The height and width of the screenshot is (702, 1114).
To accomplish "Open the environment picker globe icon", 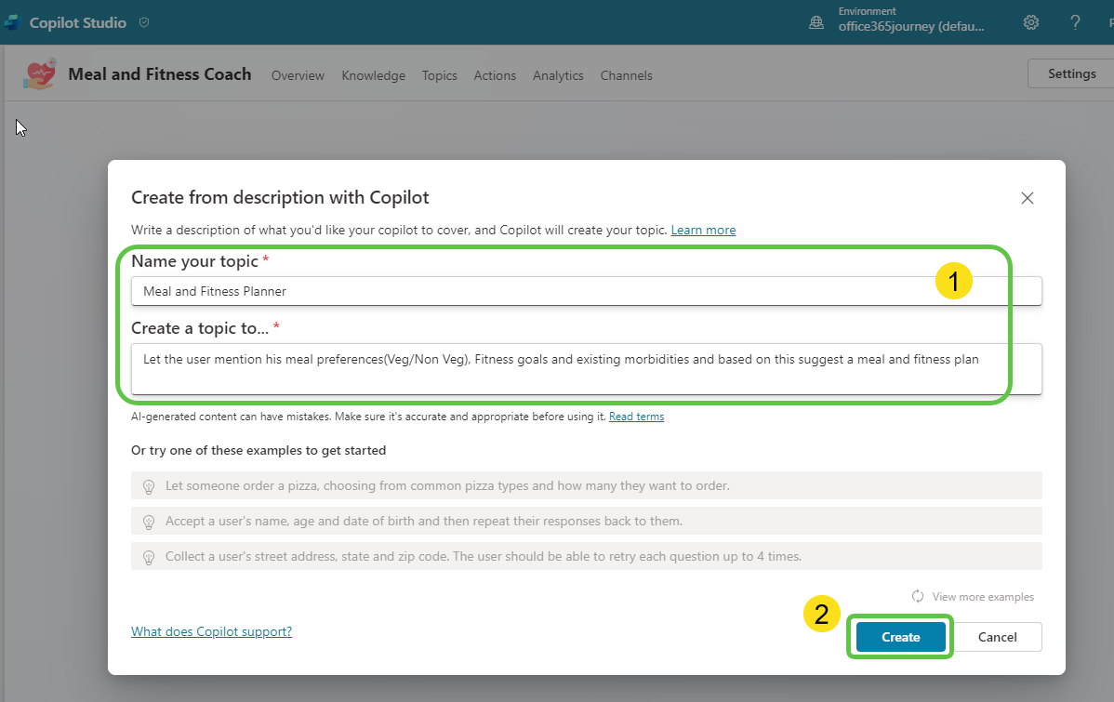I will pyautogui.click(x=816, y=23).
